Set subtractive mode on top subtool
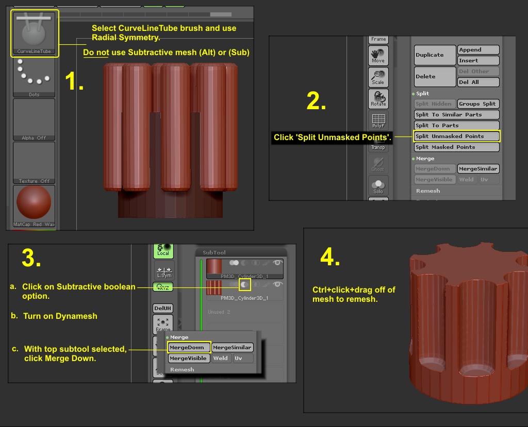 [x=245, y=263]
